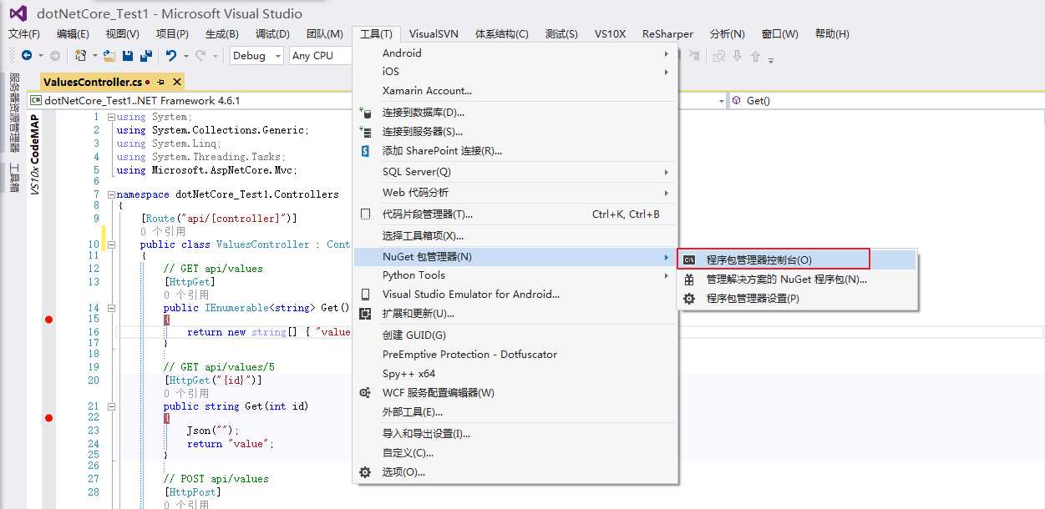Close the ValuesController.cs tab
Image resolution: width=1045 pixels, height=509 pixels.
point(175,82)
